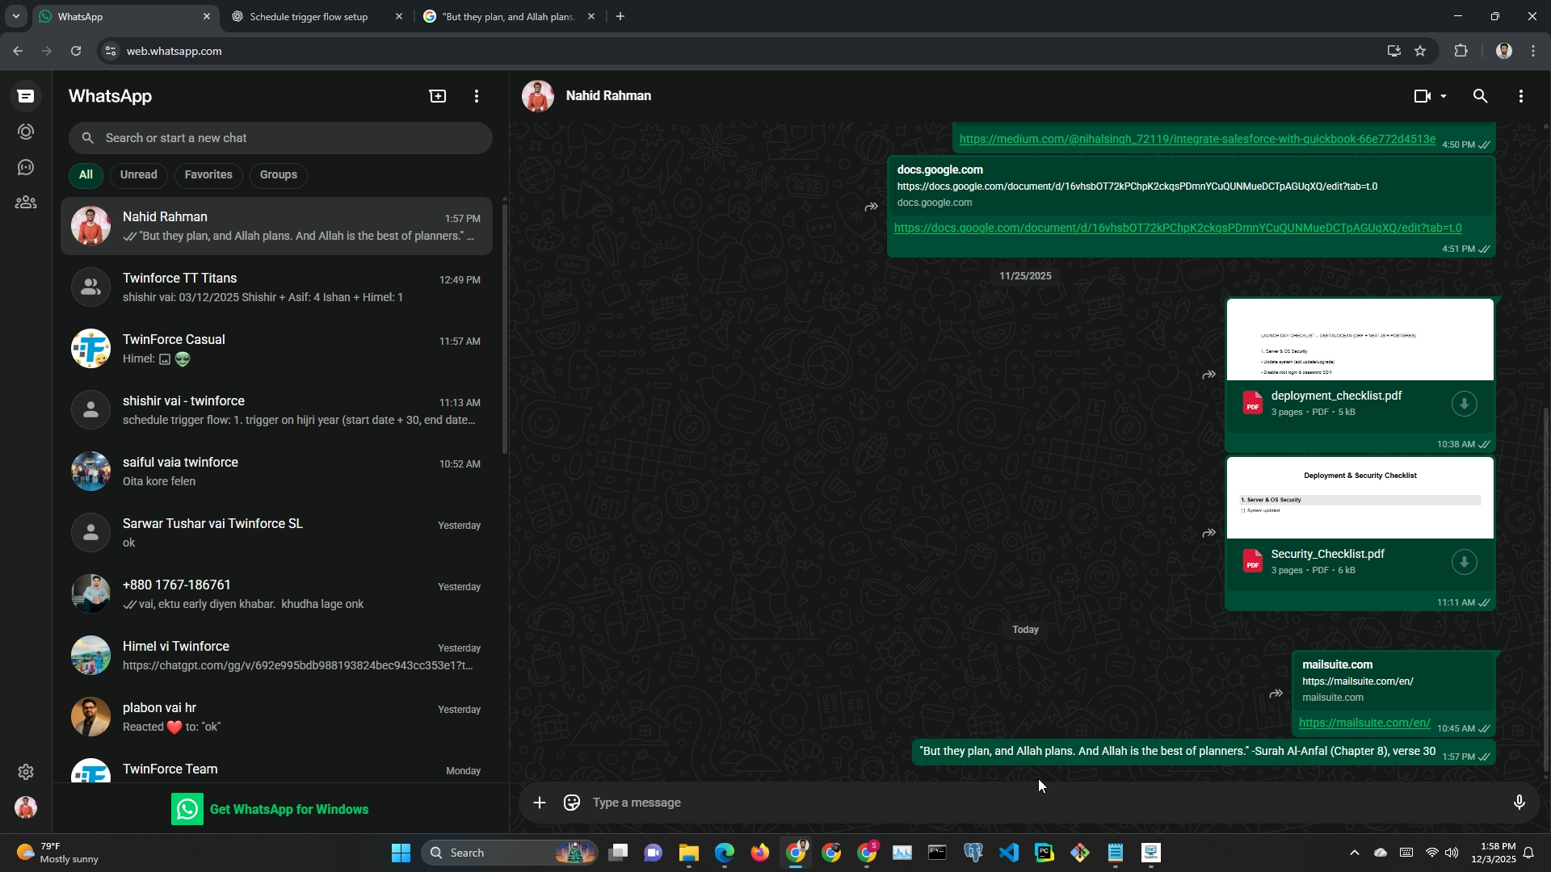Select the Favorites filter chip
This screenshot has height=872, width=1551.
coord(208,174)
